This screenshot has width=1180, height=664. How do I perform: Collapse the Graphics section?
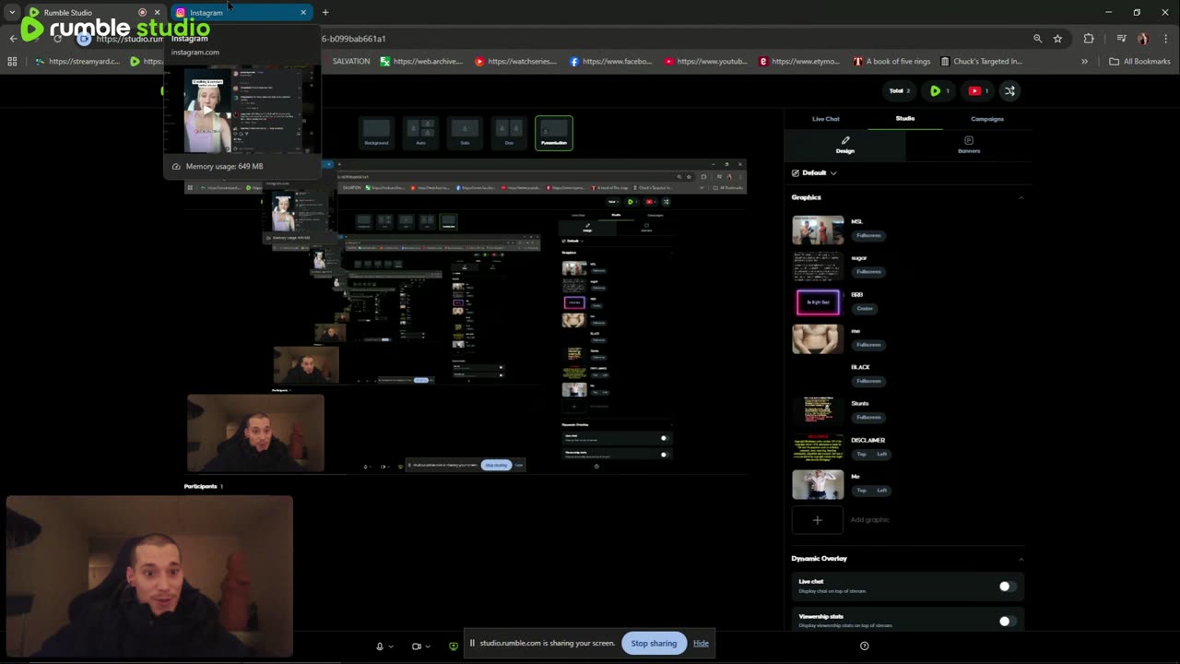1021,197
